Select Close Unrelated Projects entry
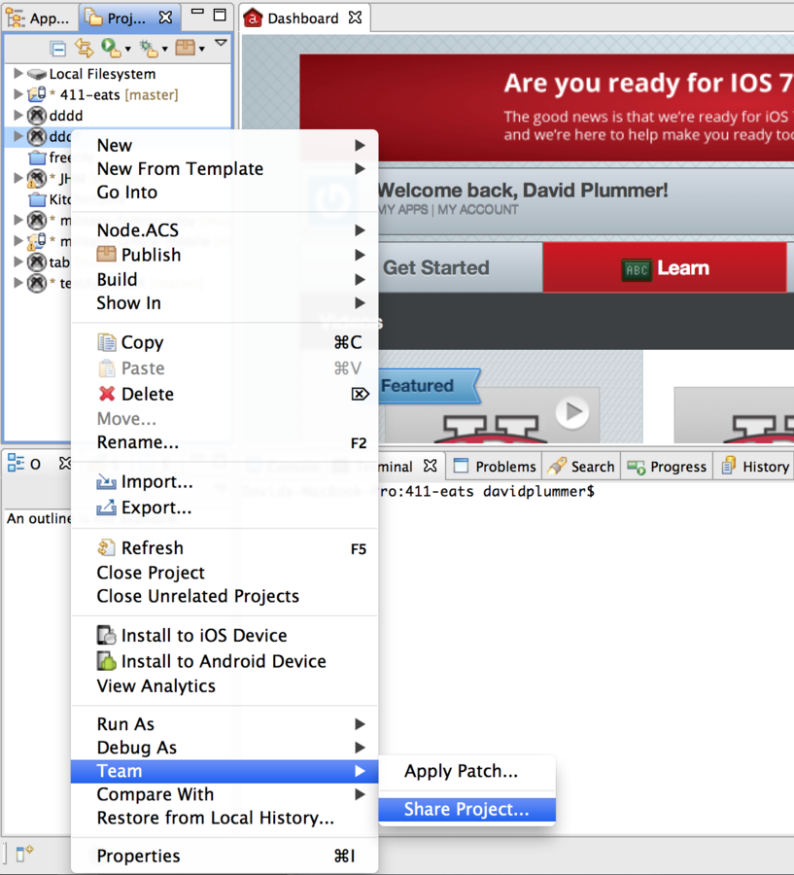The image size is (794, 875). pos(224,596)
